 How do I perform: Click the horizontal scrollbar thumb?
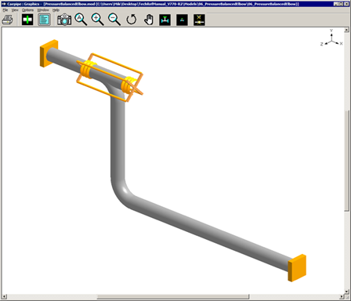pyautogui.click(x=173, y=297)
